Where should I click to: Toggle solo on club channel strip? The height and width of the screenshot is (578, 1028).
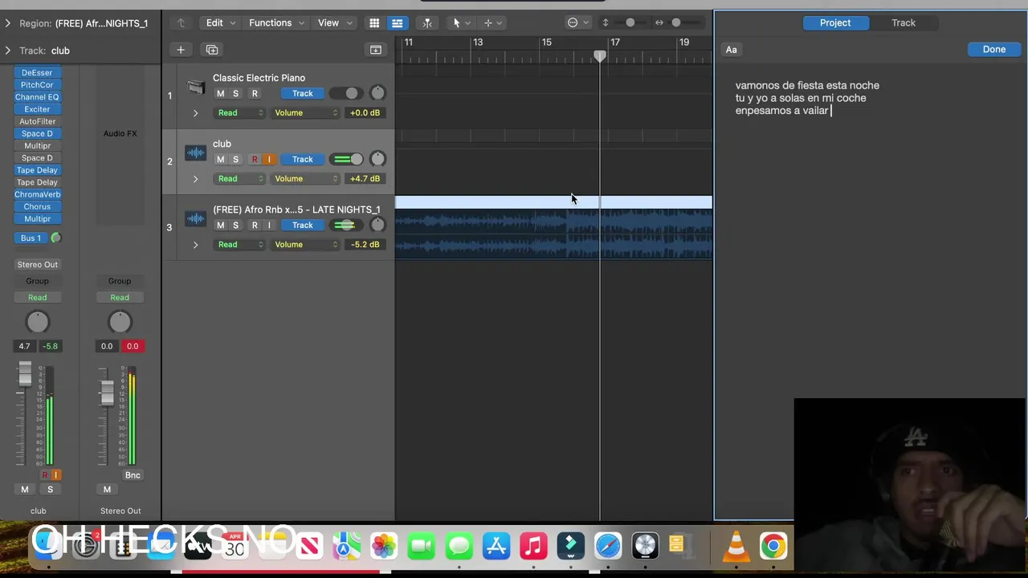tap(50, 490)
